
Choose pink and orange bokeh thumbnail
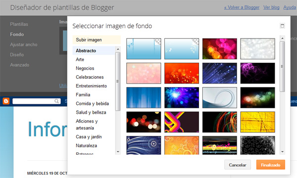[x=219, y=48]
